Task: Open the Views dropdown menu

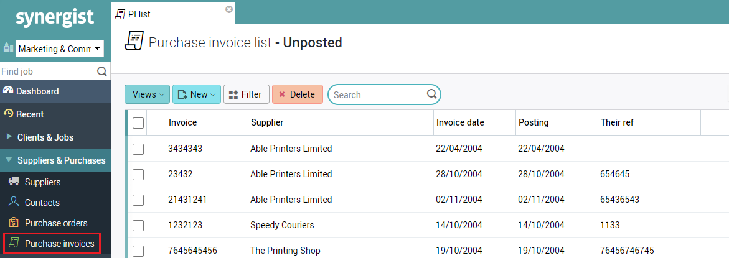Action: click(147, 94)
